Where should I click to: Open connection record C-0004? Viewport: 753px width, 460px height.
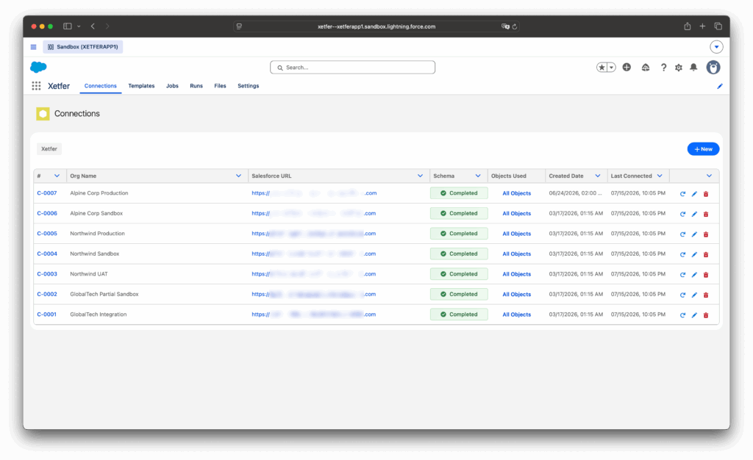tap(47, 254)
